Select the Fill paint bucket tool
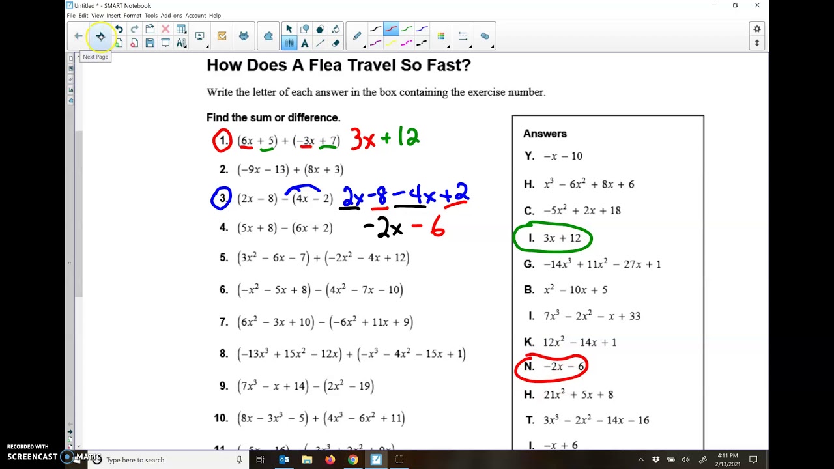 336,29
